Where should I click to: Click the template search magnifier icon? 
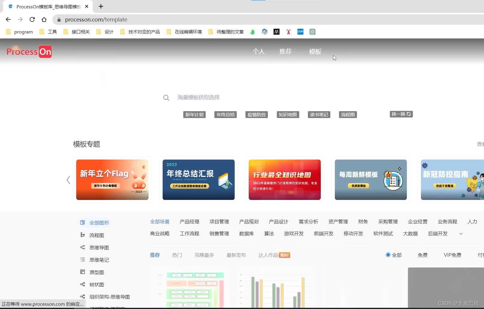(x=166, y=98)
